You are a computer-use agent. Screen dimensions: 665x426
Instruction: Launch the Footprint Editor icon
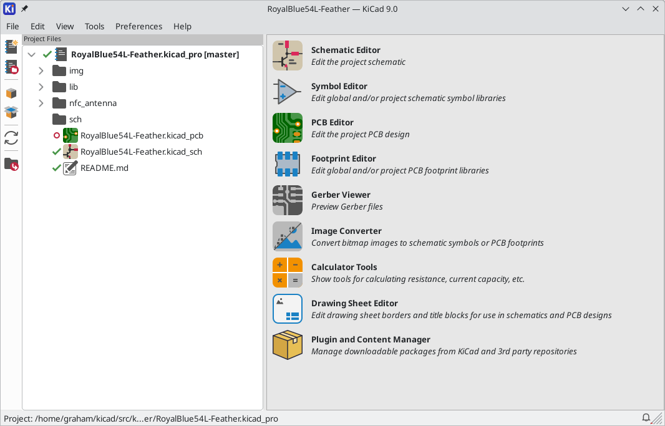pos(288,164)
